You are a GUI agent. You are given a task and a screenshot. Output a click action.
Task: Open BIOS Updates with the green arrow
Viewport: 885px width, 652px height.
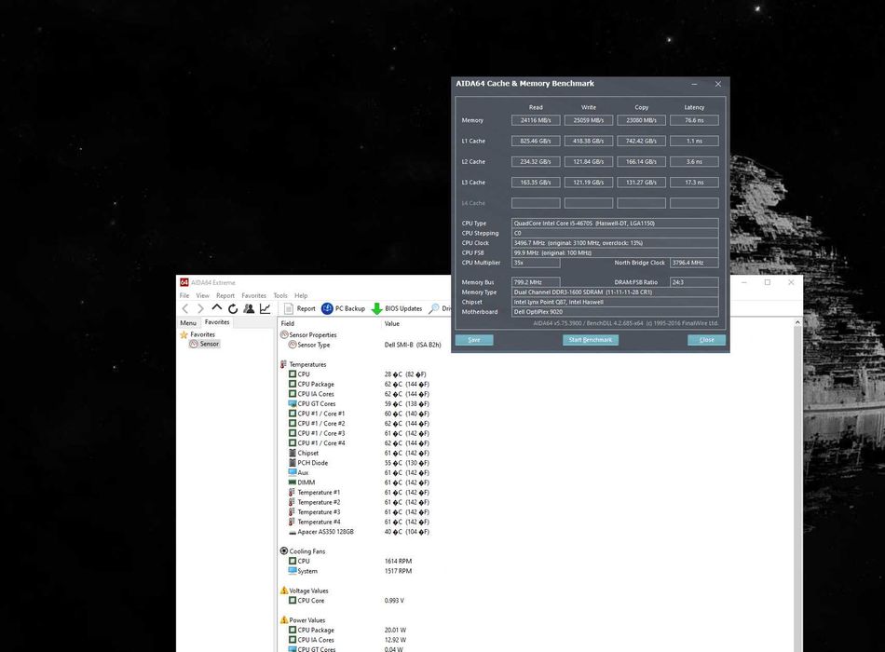pos(397,308)
